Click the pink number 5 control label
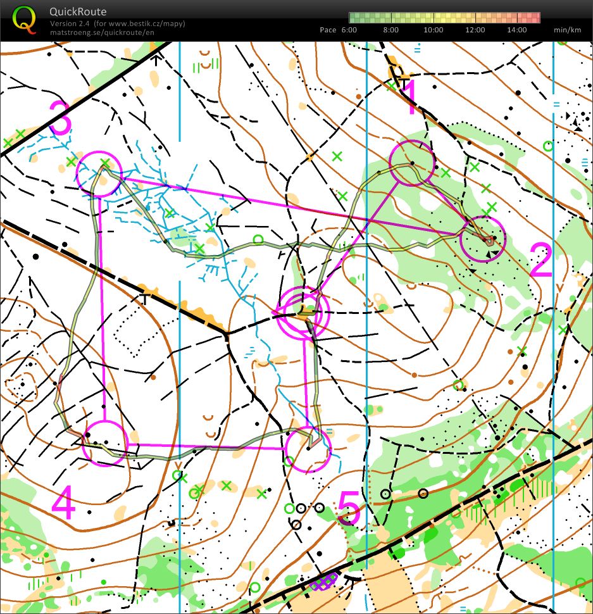593x614 pixels. point(349,507)
